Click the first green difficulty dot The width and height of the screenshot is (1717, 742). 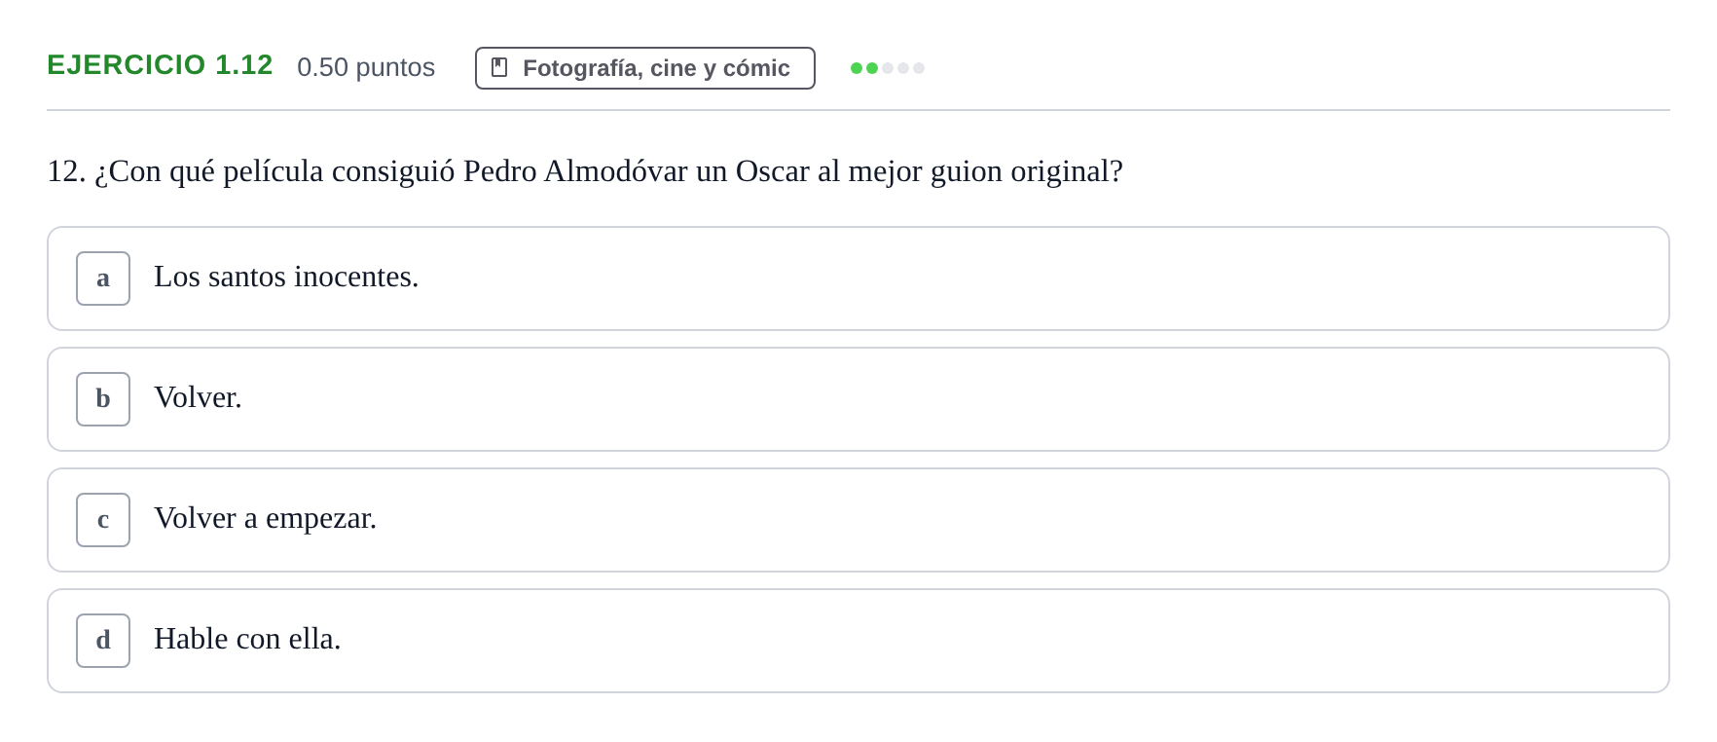[x=857, y=68]
